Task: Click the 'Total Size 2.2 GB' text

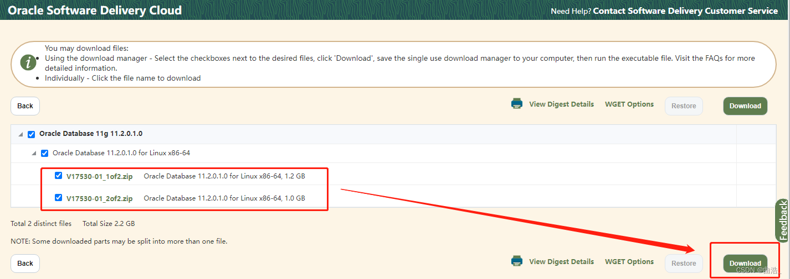Action: tap(109, 224)
